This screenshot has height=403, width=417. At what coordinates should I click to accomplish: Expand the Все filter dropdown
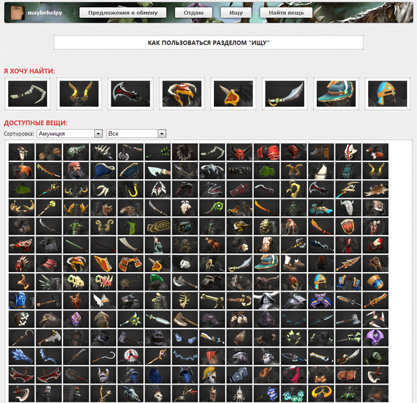point(136,133)
